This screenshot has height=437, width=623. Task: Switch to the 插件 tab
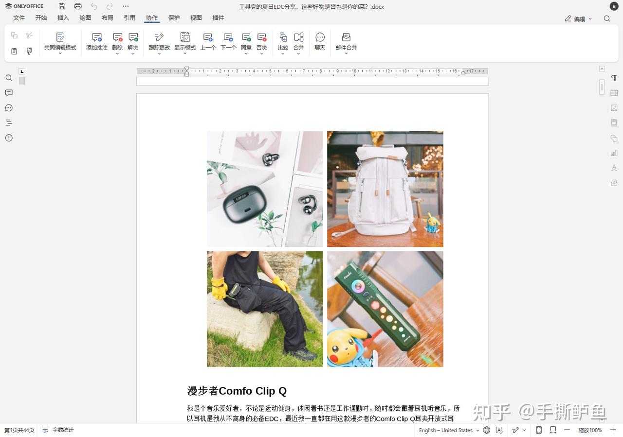click(x=218, y=18)
